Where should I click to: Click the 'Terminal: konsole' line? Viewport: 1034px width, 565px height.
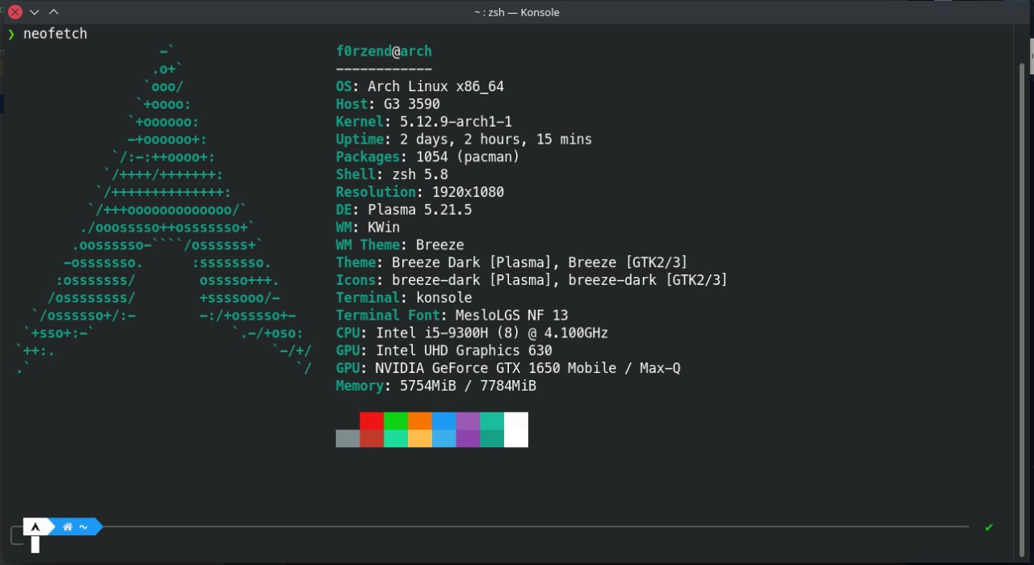point(404,298)
